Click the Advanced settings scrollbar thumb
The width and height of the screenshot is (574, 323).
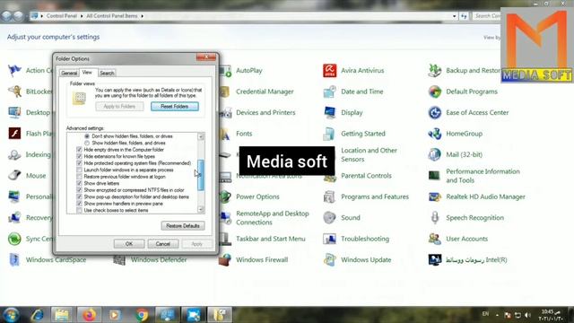[x=201, y=175]
